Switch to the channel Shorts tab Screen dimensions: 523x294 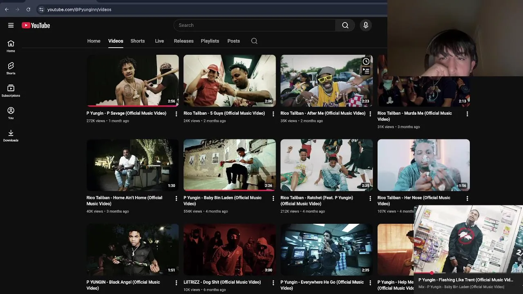(x=138, y=41)
